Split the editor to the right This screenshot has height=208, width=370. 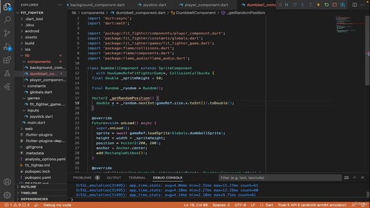(354, 5)
